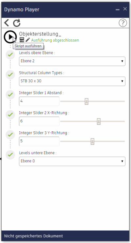
Task: Click the pencil edit script icon
Action: (x=28, y=40)
